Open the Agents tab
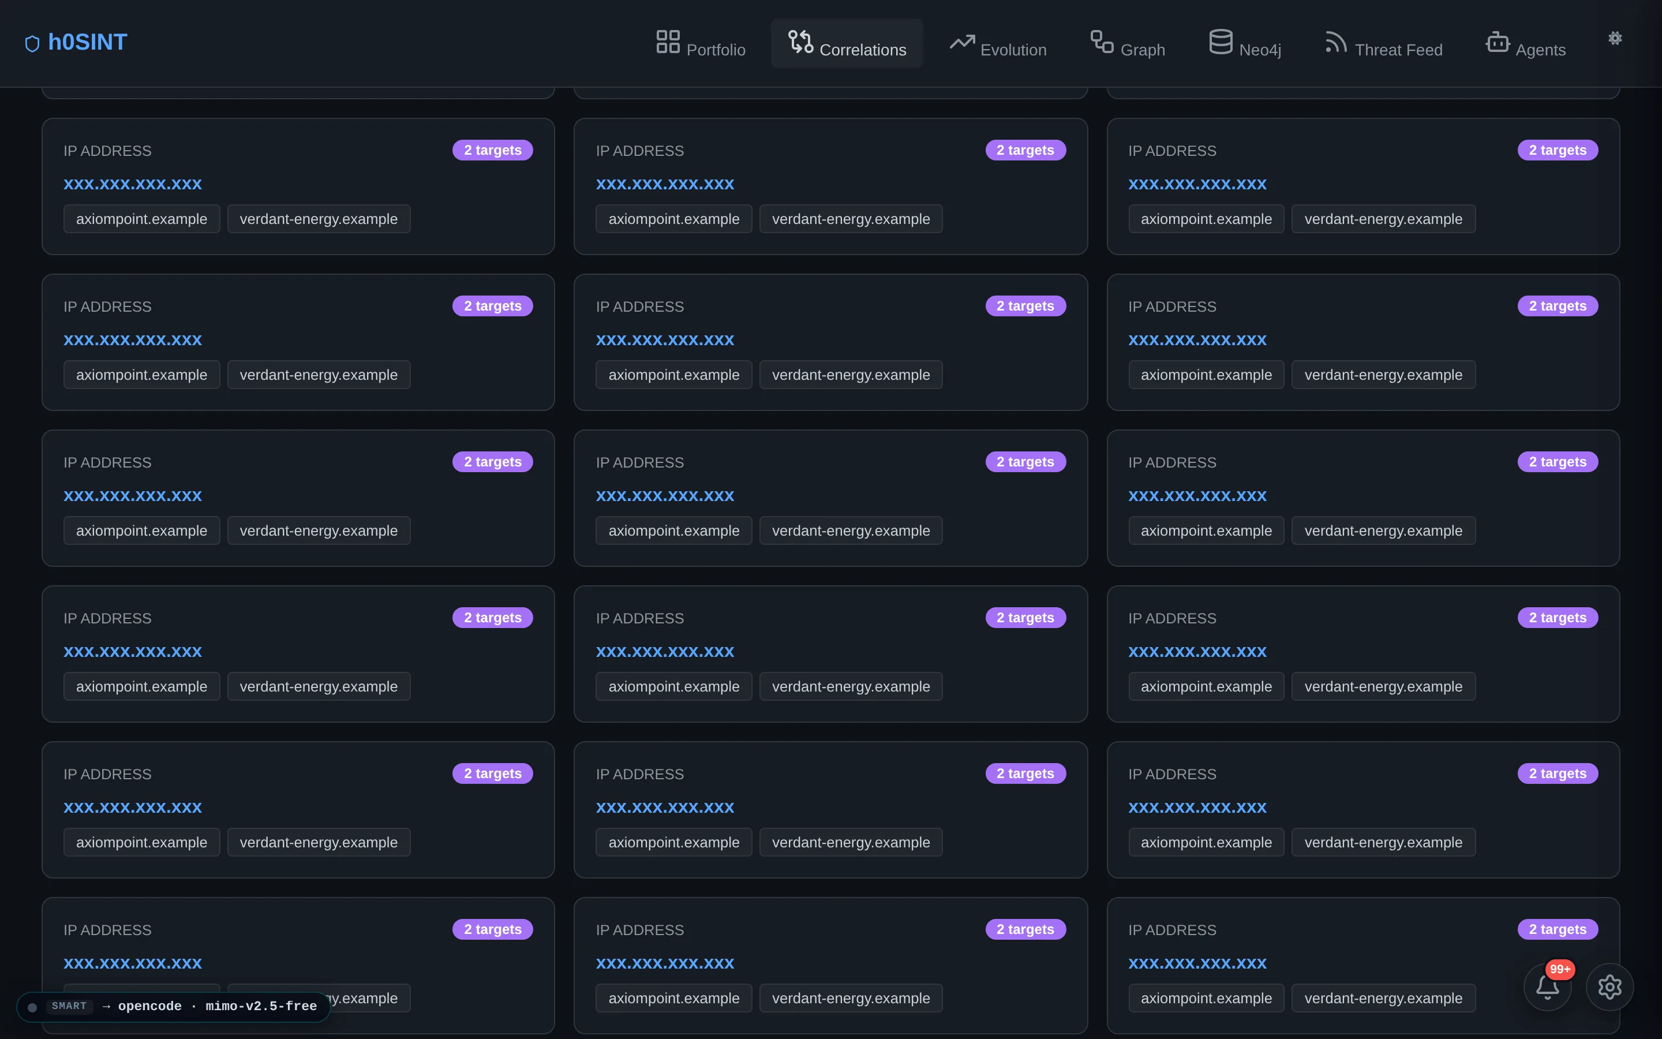 [x=1525, y=43]
